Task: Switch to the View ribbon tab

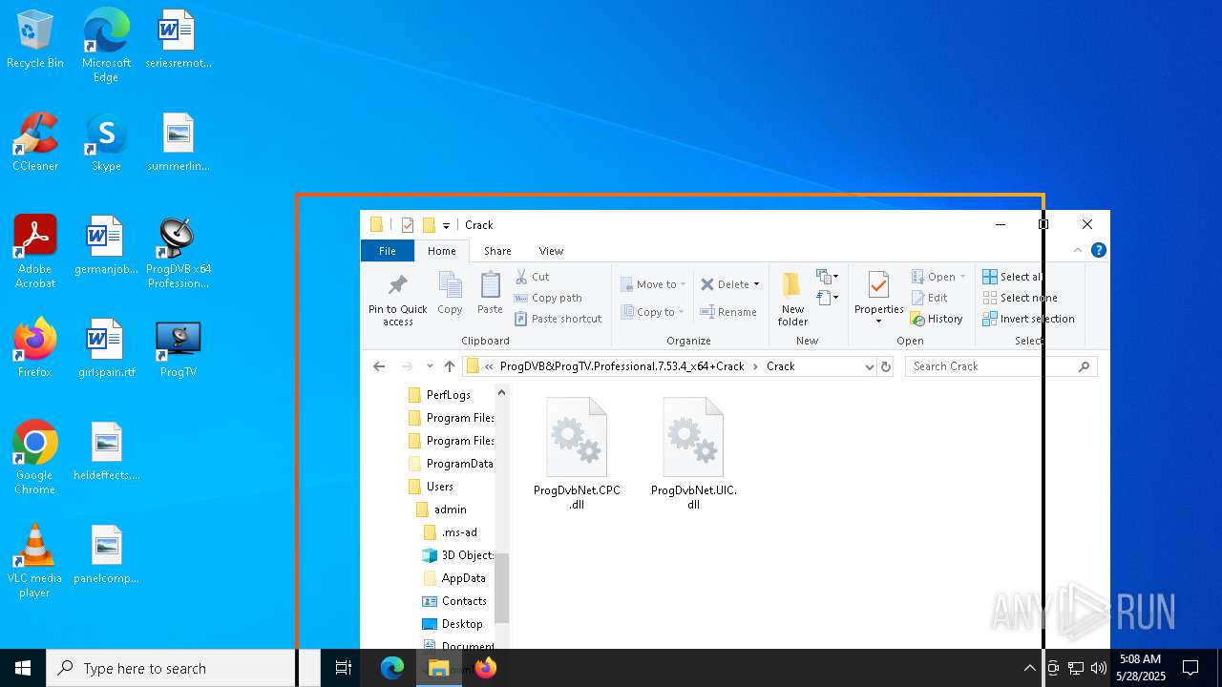Action: (x=551, y=251)
